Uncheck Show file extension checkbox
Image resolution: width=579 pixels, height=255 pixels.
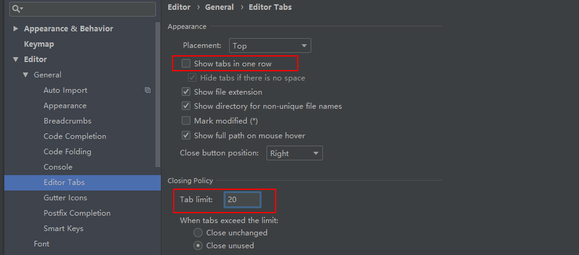[186, 92]
